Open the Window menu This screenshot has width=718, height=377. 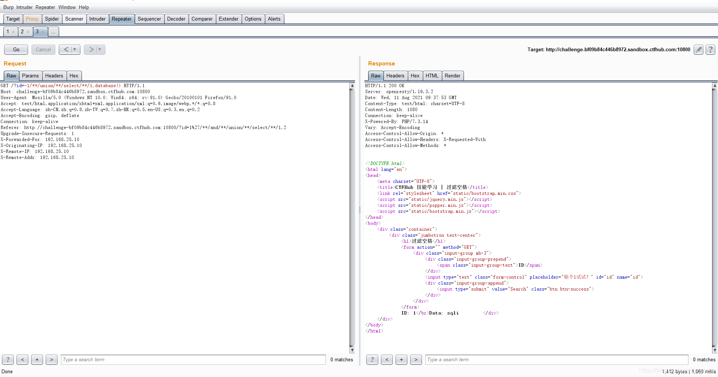point(67,7)
